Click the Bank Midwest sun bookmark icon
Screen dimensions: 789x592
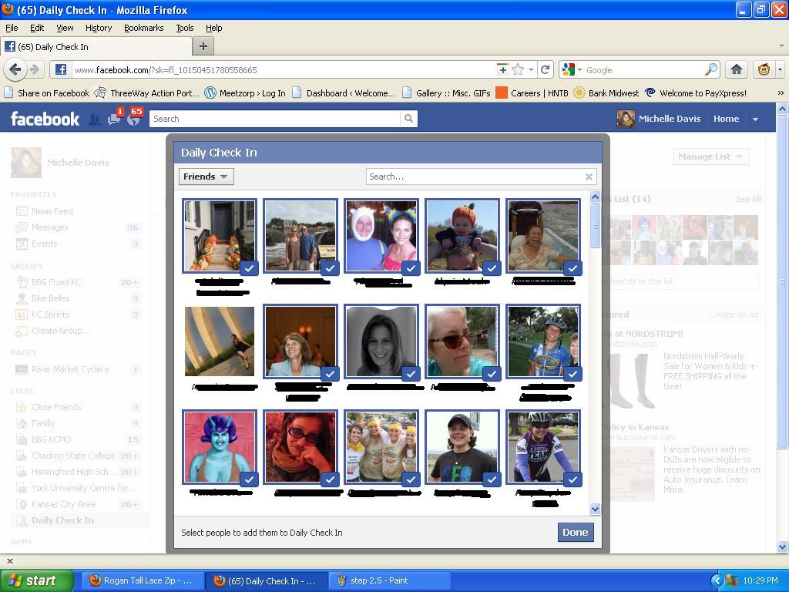click(579, 92)
